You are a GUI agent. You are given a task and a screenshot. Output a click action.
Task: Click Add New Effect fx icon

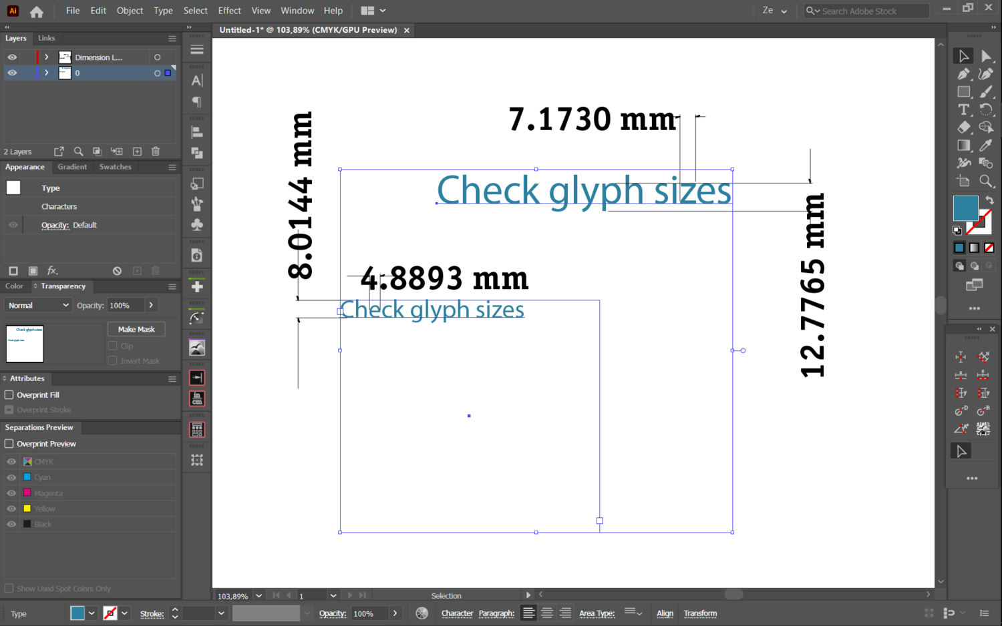(x=52, y=271)
